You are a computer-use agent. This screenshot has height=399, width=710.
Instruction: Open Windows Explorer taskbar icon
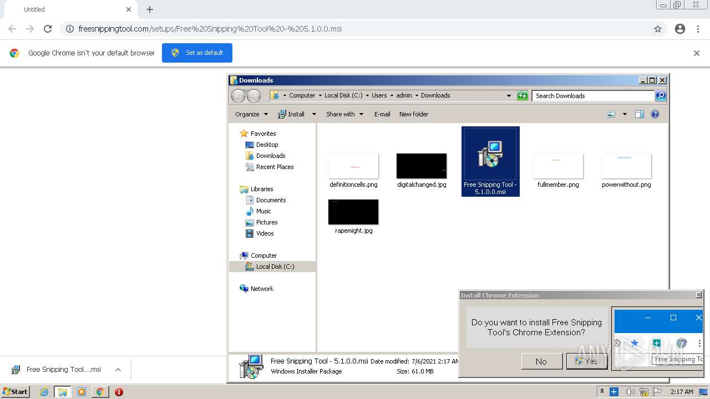pos(63,392)
